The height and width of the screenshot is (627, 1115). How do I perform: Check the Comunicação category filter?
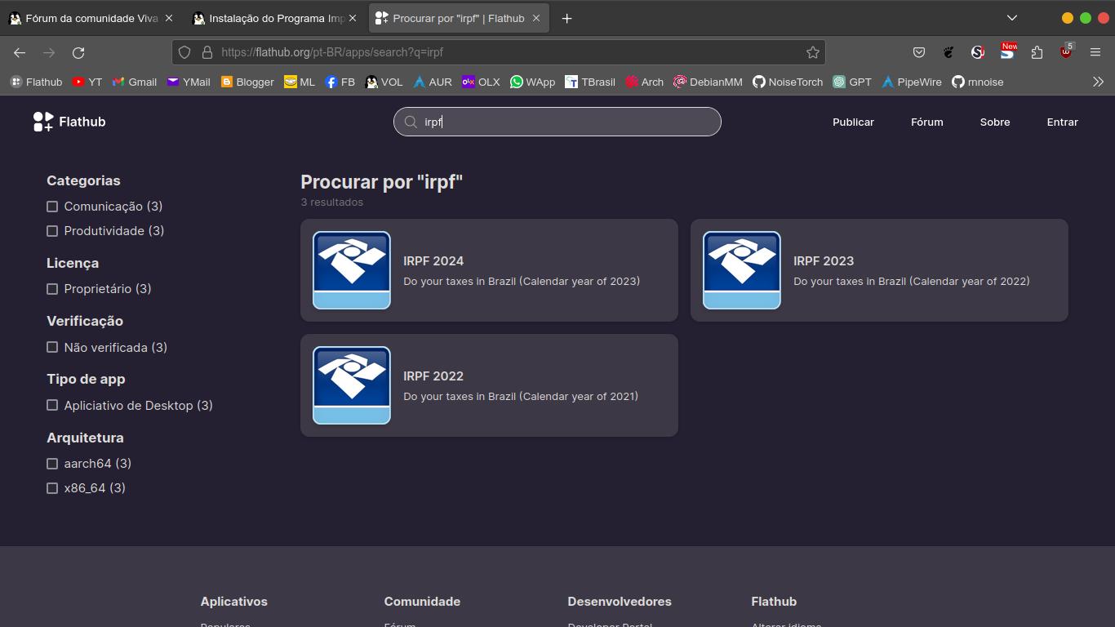(52, 207)
